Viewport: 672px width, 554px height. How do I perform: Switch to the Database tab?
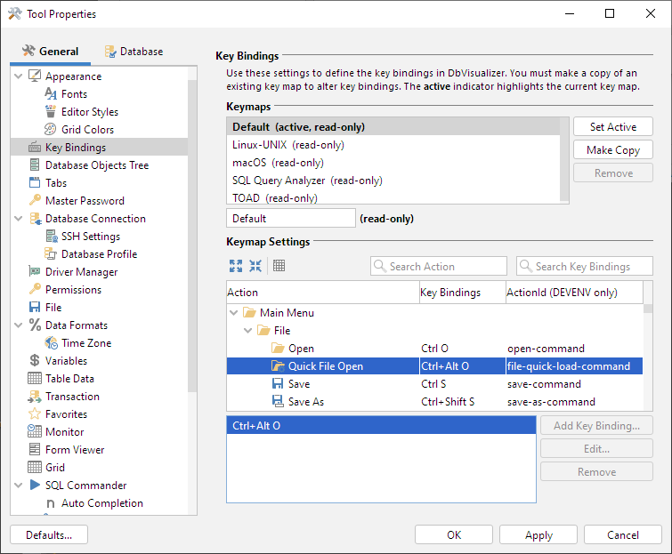(x=134, y=52)
